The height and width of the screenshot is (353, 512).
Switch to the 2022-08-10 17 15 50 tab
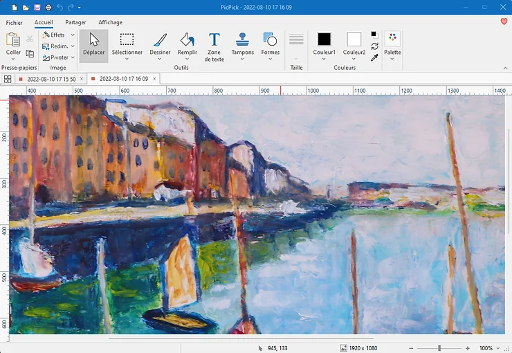pyautogui.click(x=51, y=79)
